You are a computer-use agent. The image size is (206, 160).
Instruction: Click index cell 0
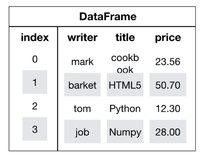coord(35,59)
